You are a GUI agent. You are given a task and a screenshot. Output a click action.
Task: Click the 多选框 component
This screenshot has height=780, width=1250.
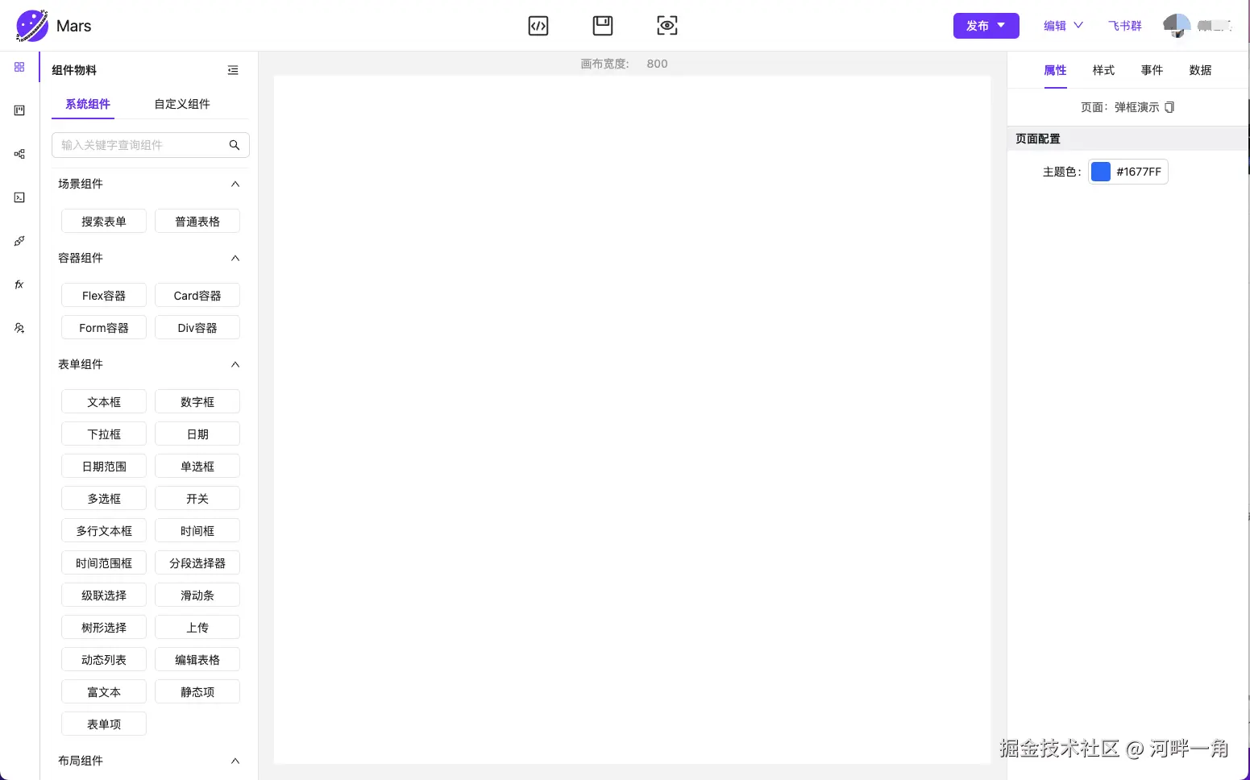coord(104,498)
